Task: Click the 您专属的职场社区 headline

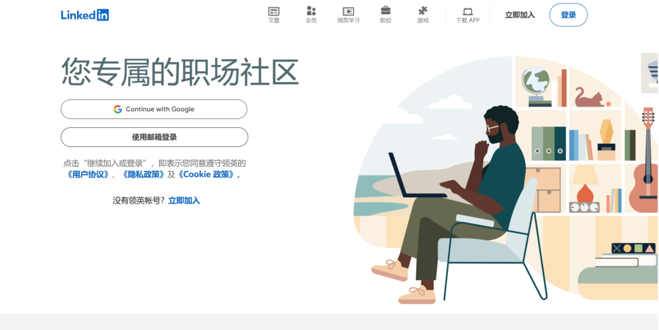Action: [180, 72]
